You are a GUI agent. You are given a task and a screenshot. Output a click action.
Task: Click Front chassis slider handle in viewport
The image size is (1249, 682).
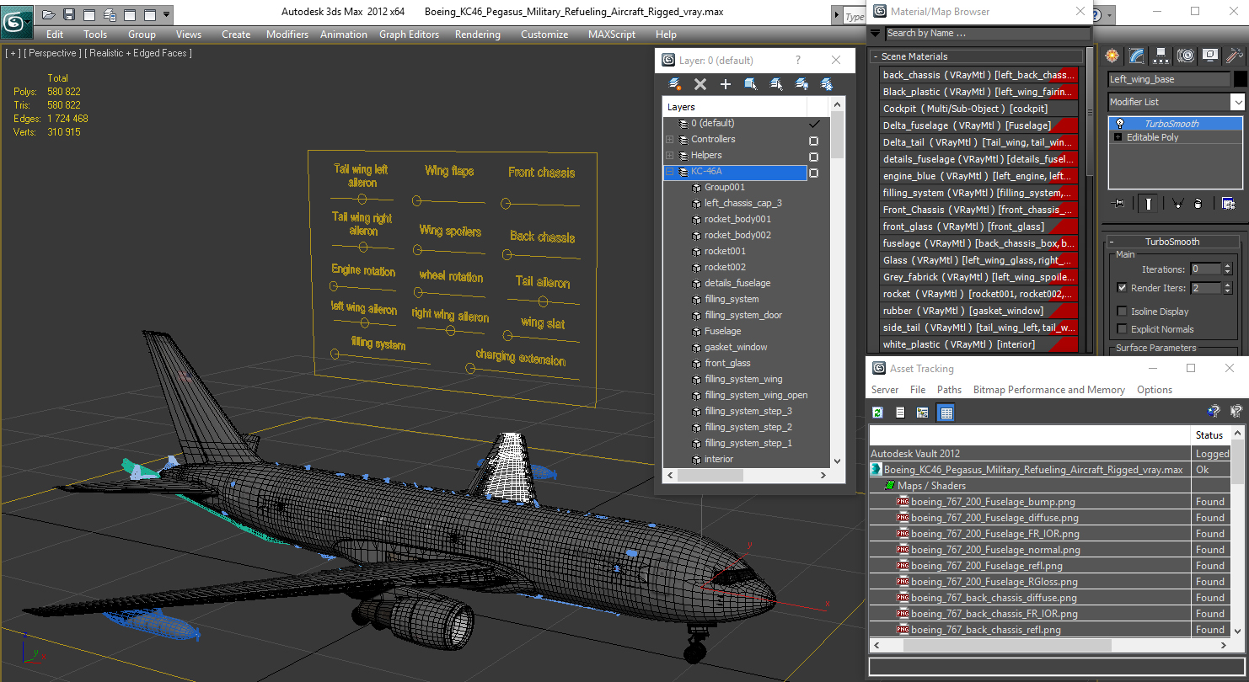(x=505, y=204)
